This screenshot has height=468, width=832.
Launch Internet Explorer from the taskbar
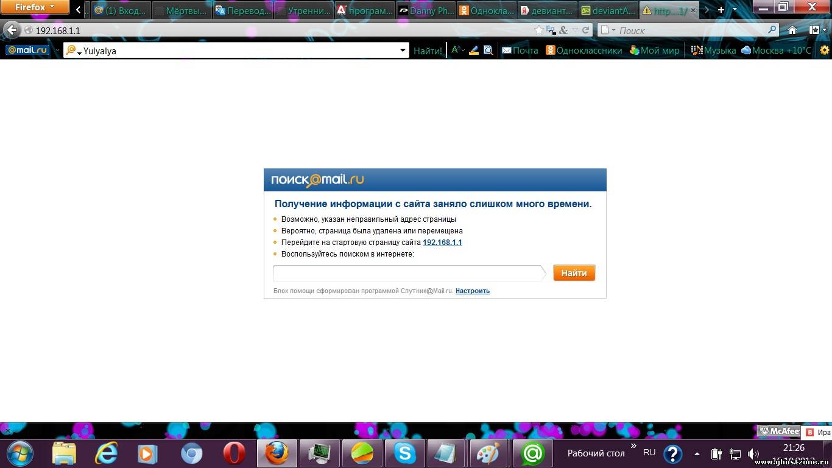coord(106,454)
